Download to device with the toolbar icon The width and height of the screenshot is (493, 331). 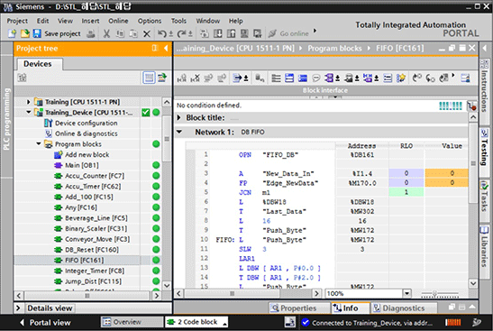[x=218, y=33]
